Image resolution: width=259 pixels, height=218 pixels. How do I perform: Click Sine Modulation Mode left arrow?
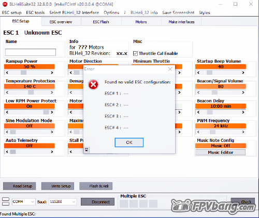tap(7, 132)
